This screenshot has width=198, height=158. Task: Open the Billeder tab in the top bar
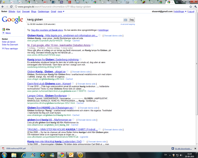tap(12, 11)
